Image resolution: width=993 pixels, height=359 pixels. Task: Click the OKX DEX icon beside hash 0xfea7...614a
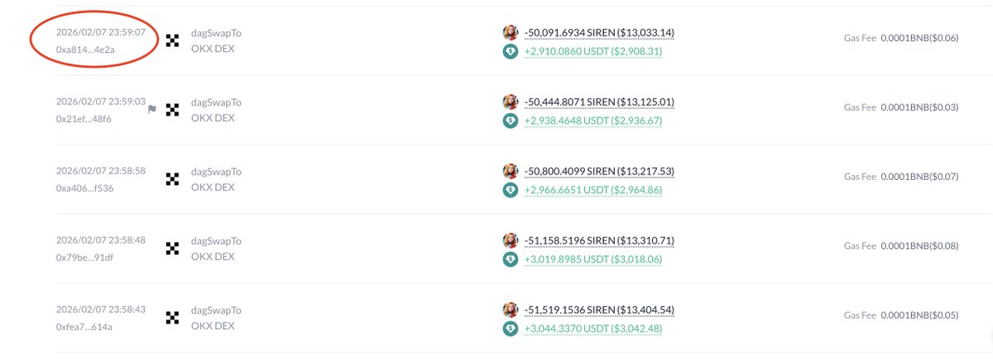(x=173, y=318)
